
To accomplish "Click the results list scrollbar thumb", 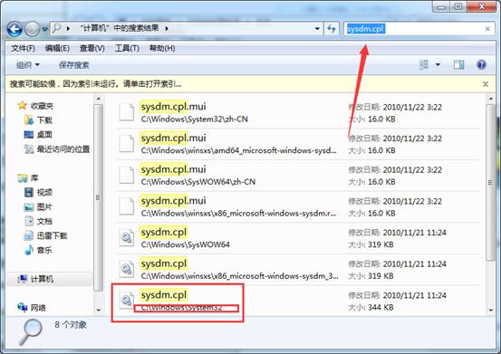I will [x=491, y=183].
